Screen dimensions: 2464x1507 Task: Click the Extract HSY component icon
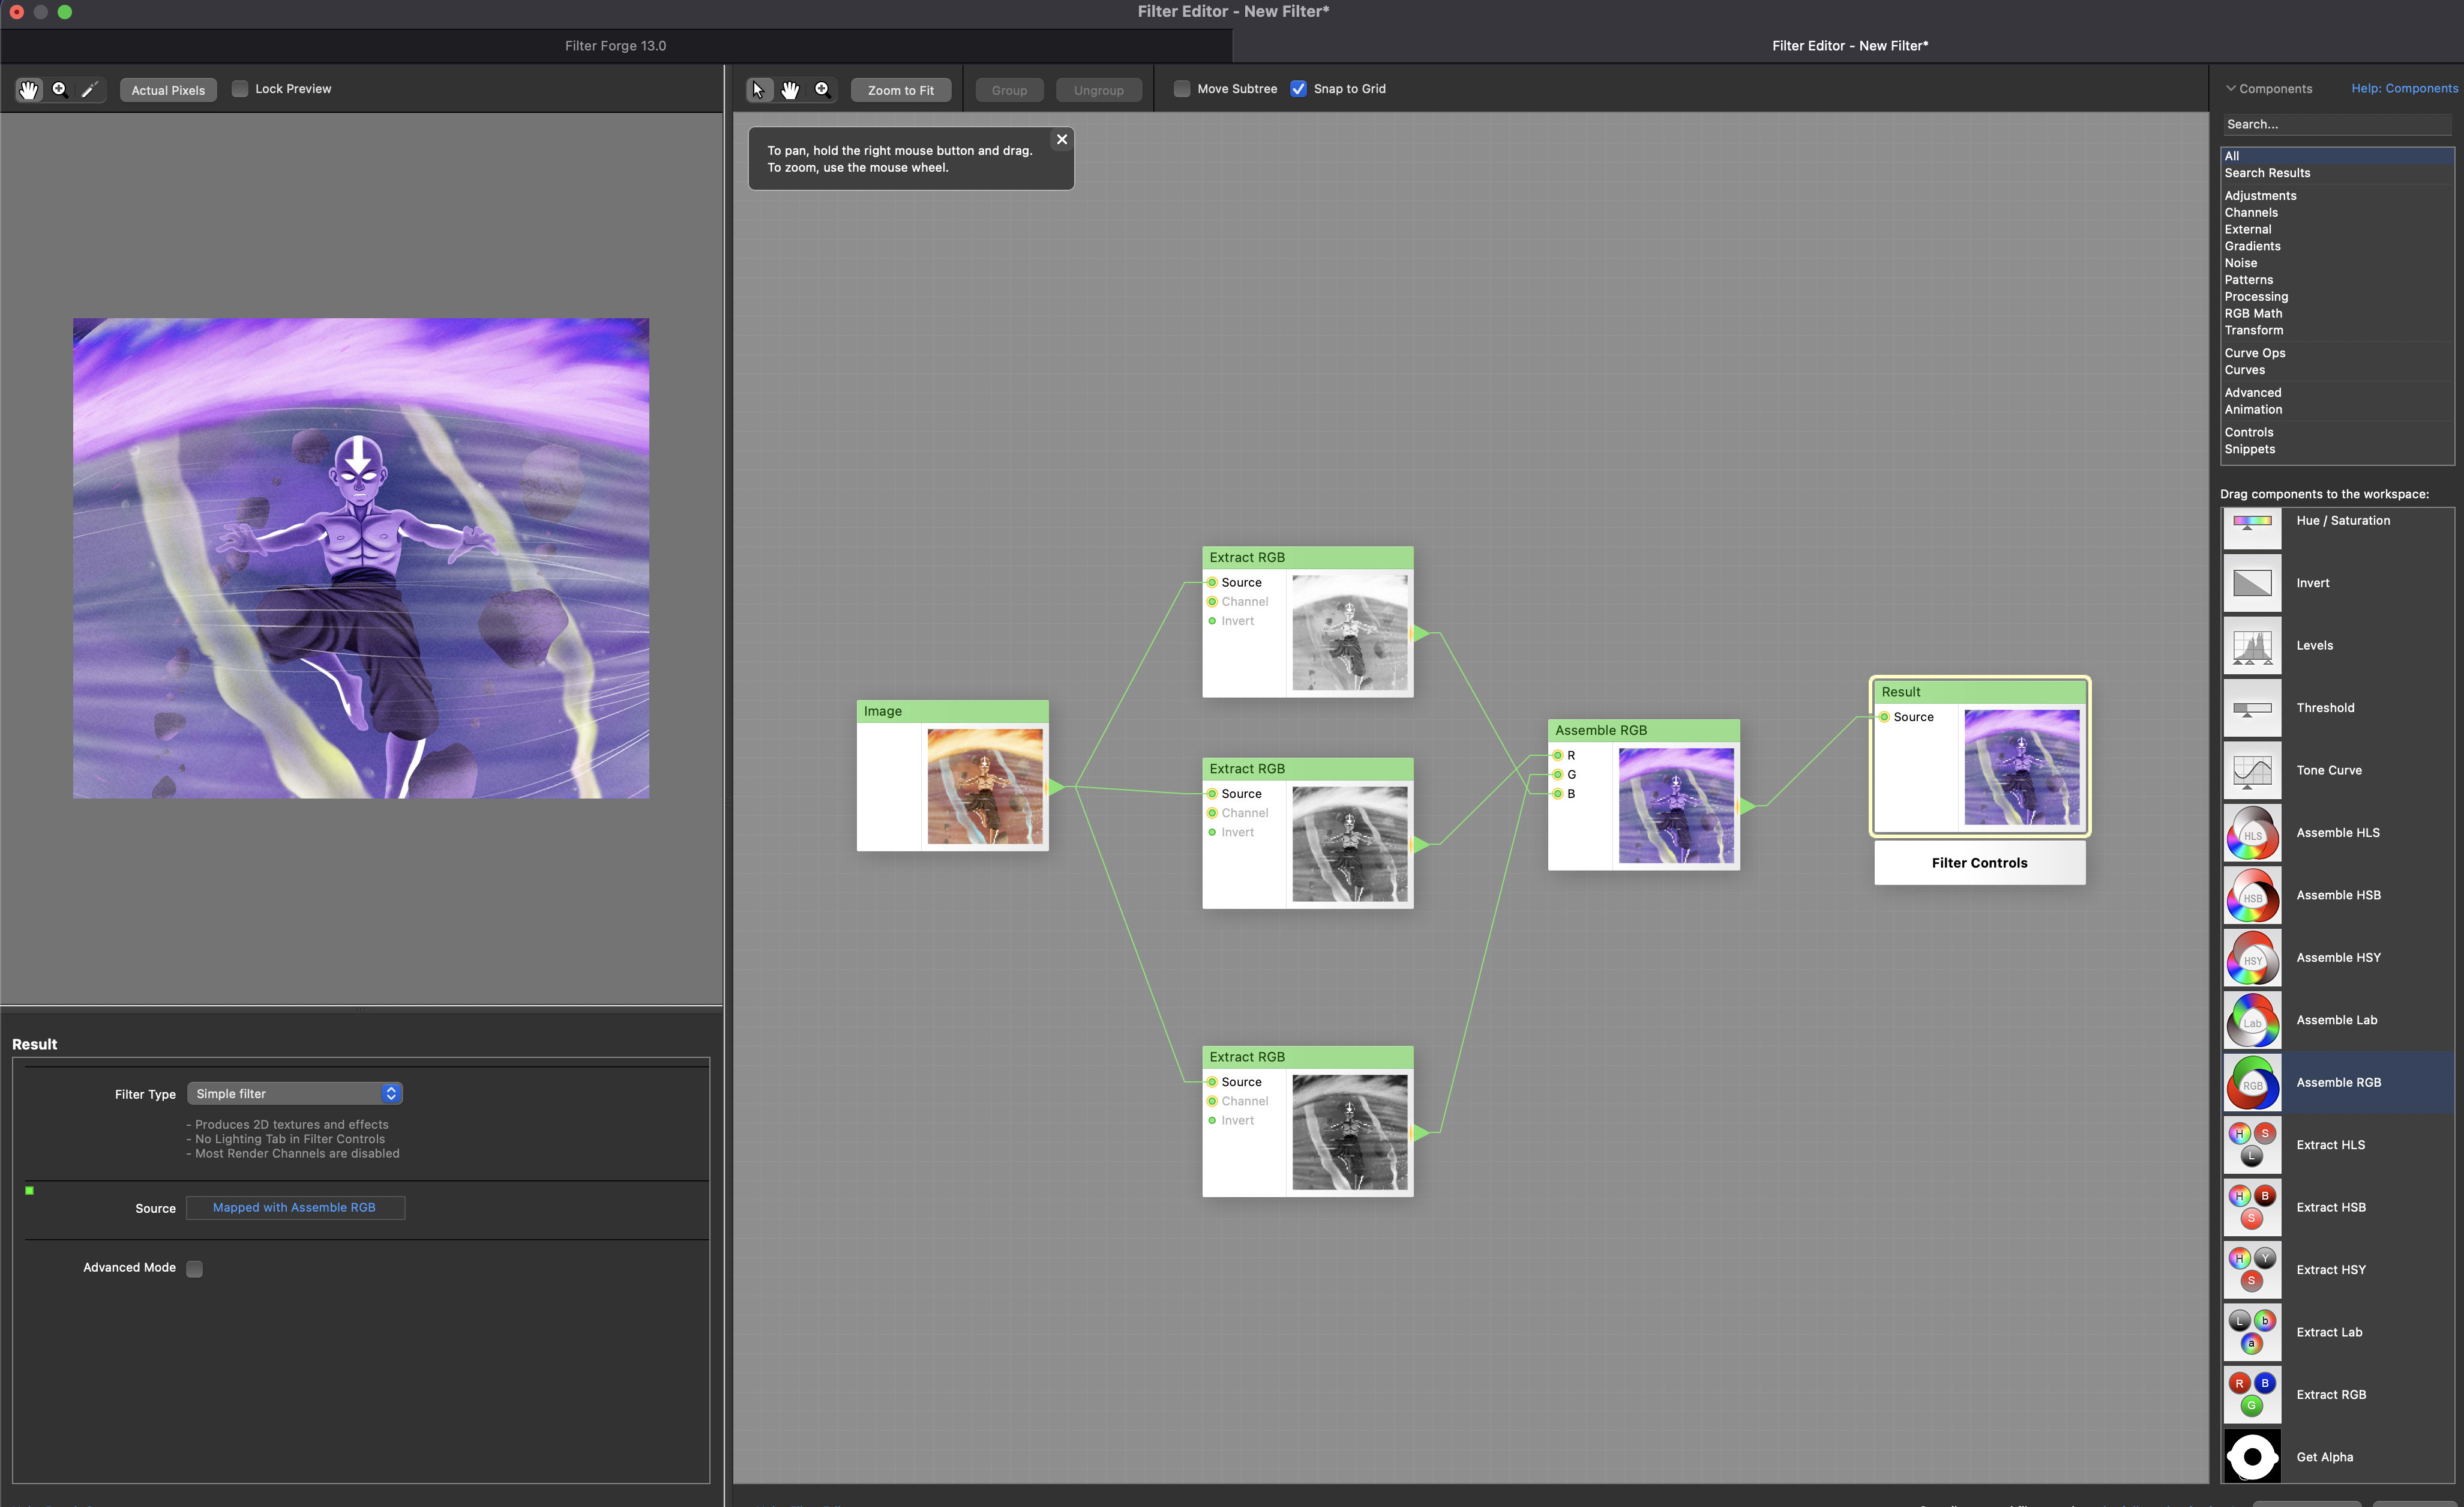[x=2252, y=1270]
